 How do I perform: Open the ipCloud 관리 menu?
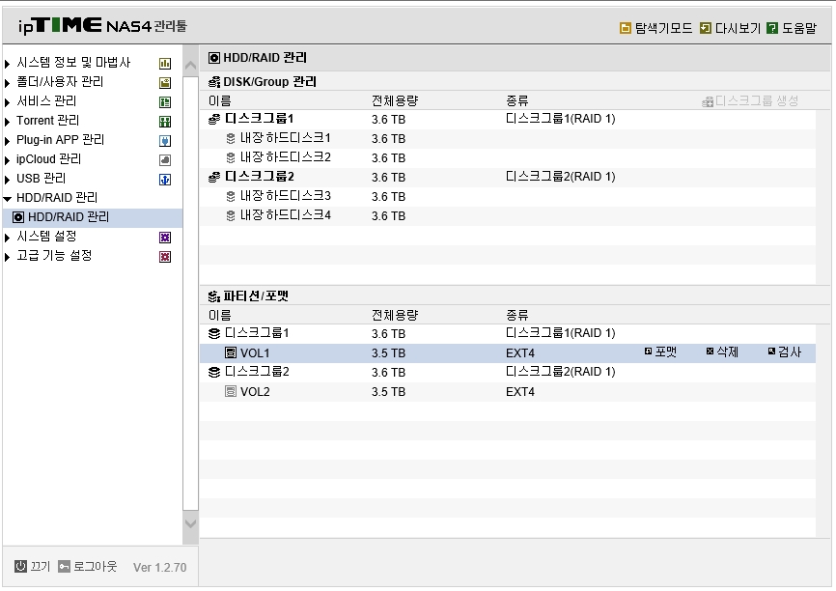pos(48,159)
